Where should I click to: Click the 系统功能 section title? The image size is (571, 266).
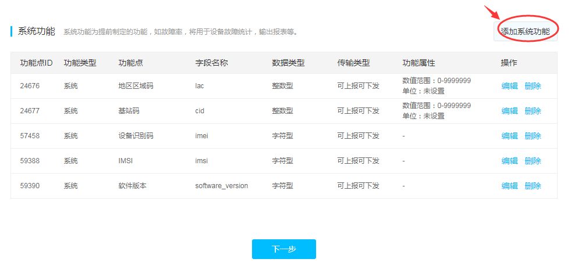37,31
